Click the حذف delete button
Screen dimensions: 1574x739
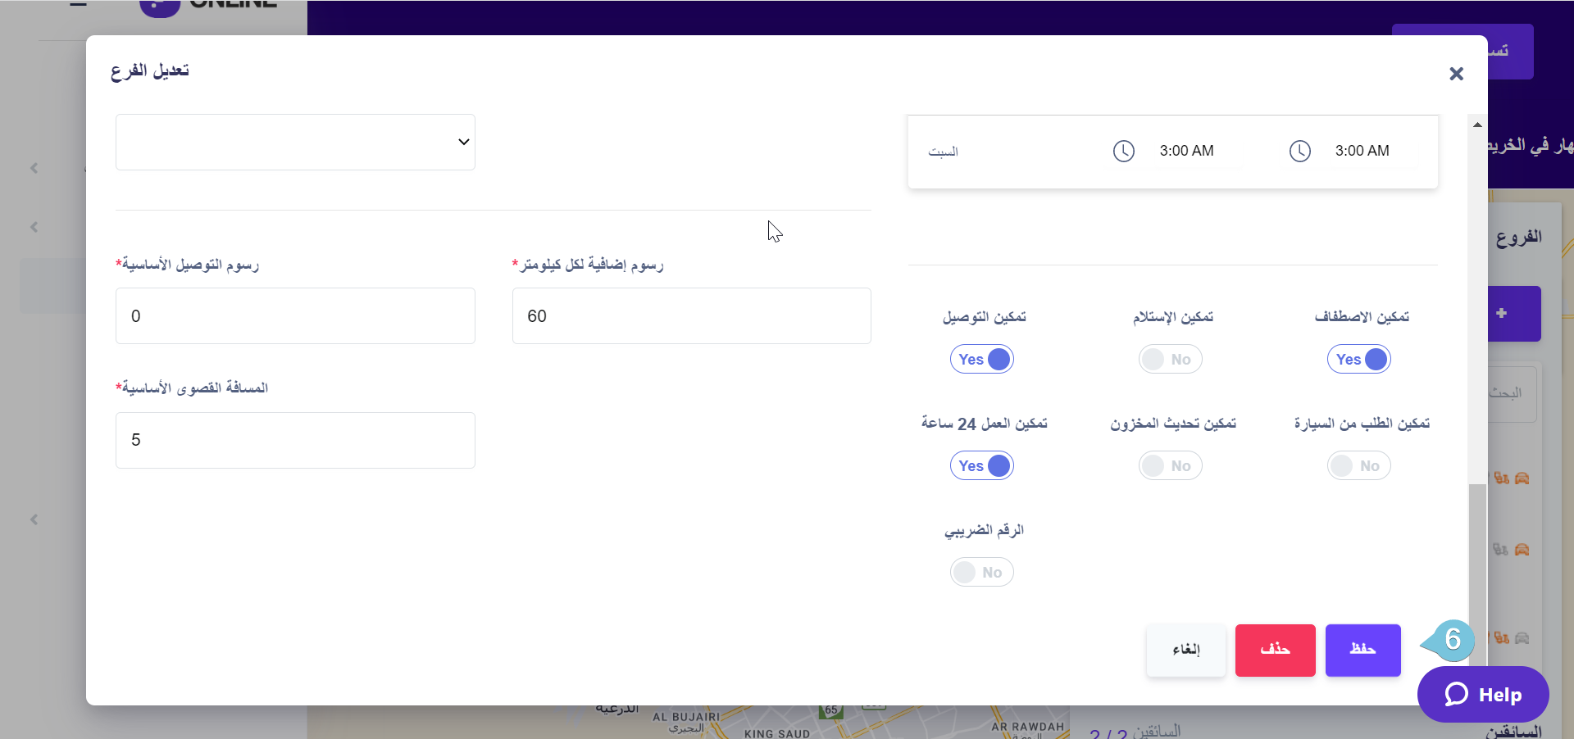pos(1275,650)
